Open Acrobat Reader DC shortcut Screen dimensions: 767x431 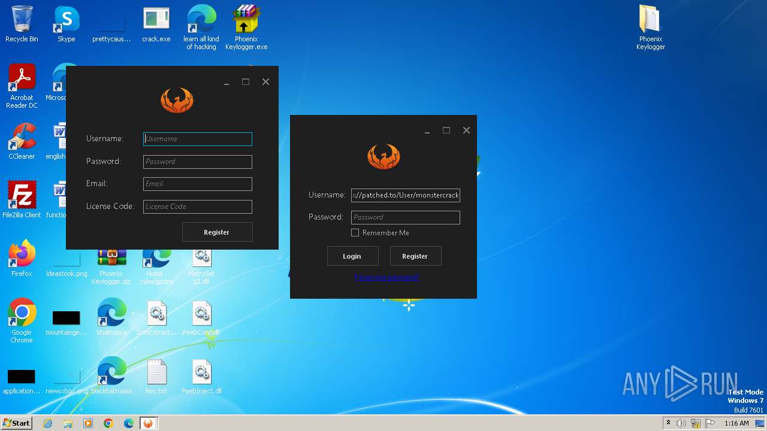point(22,86)
